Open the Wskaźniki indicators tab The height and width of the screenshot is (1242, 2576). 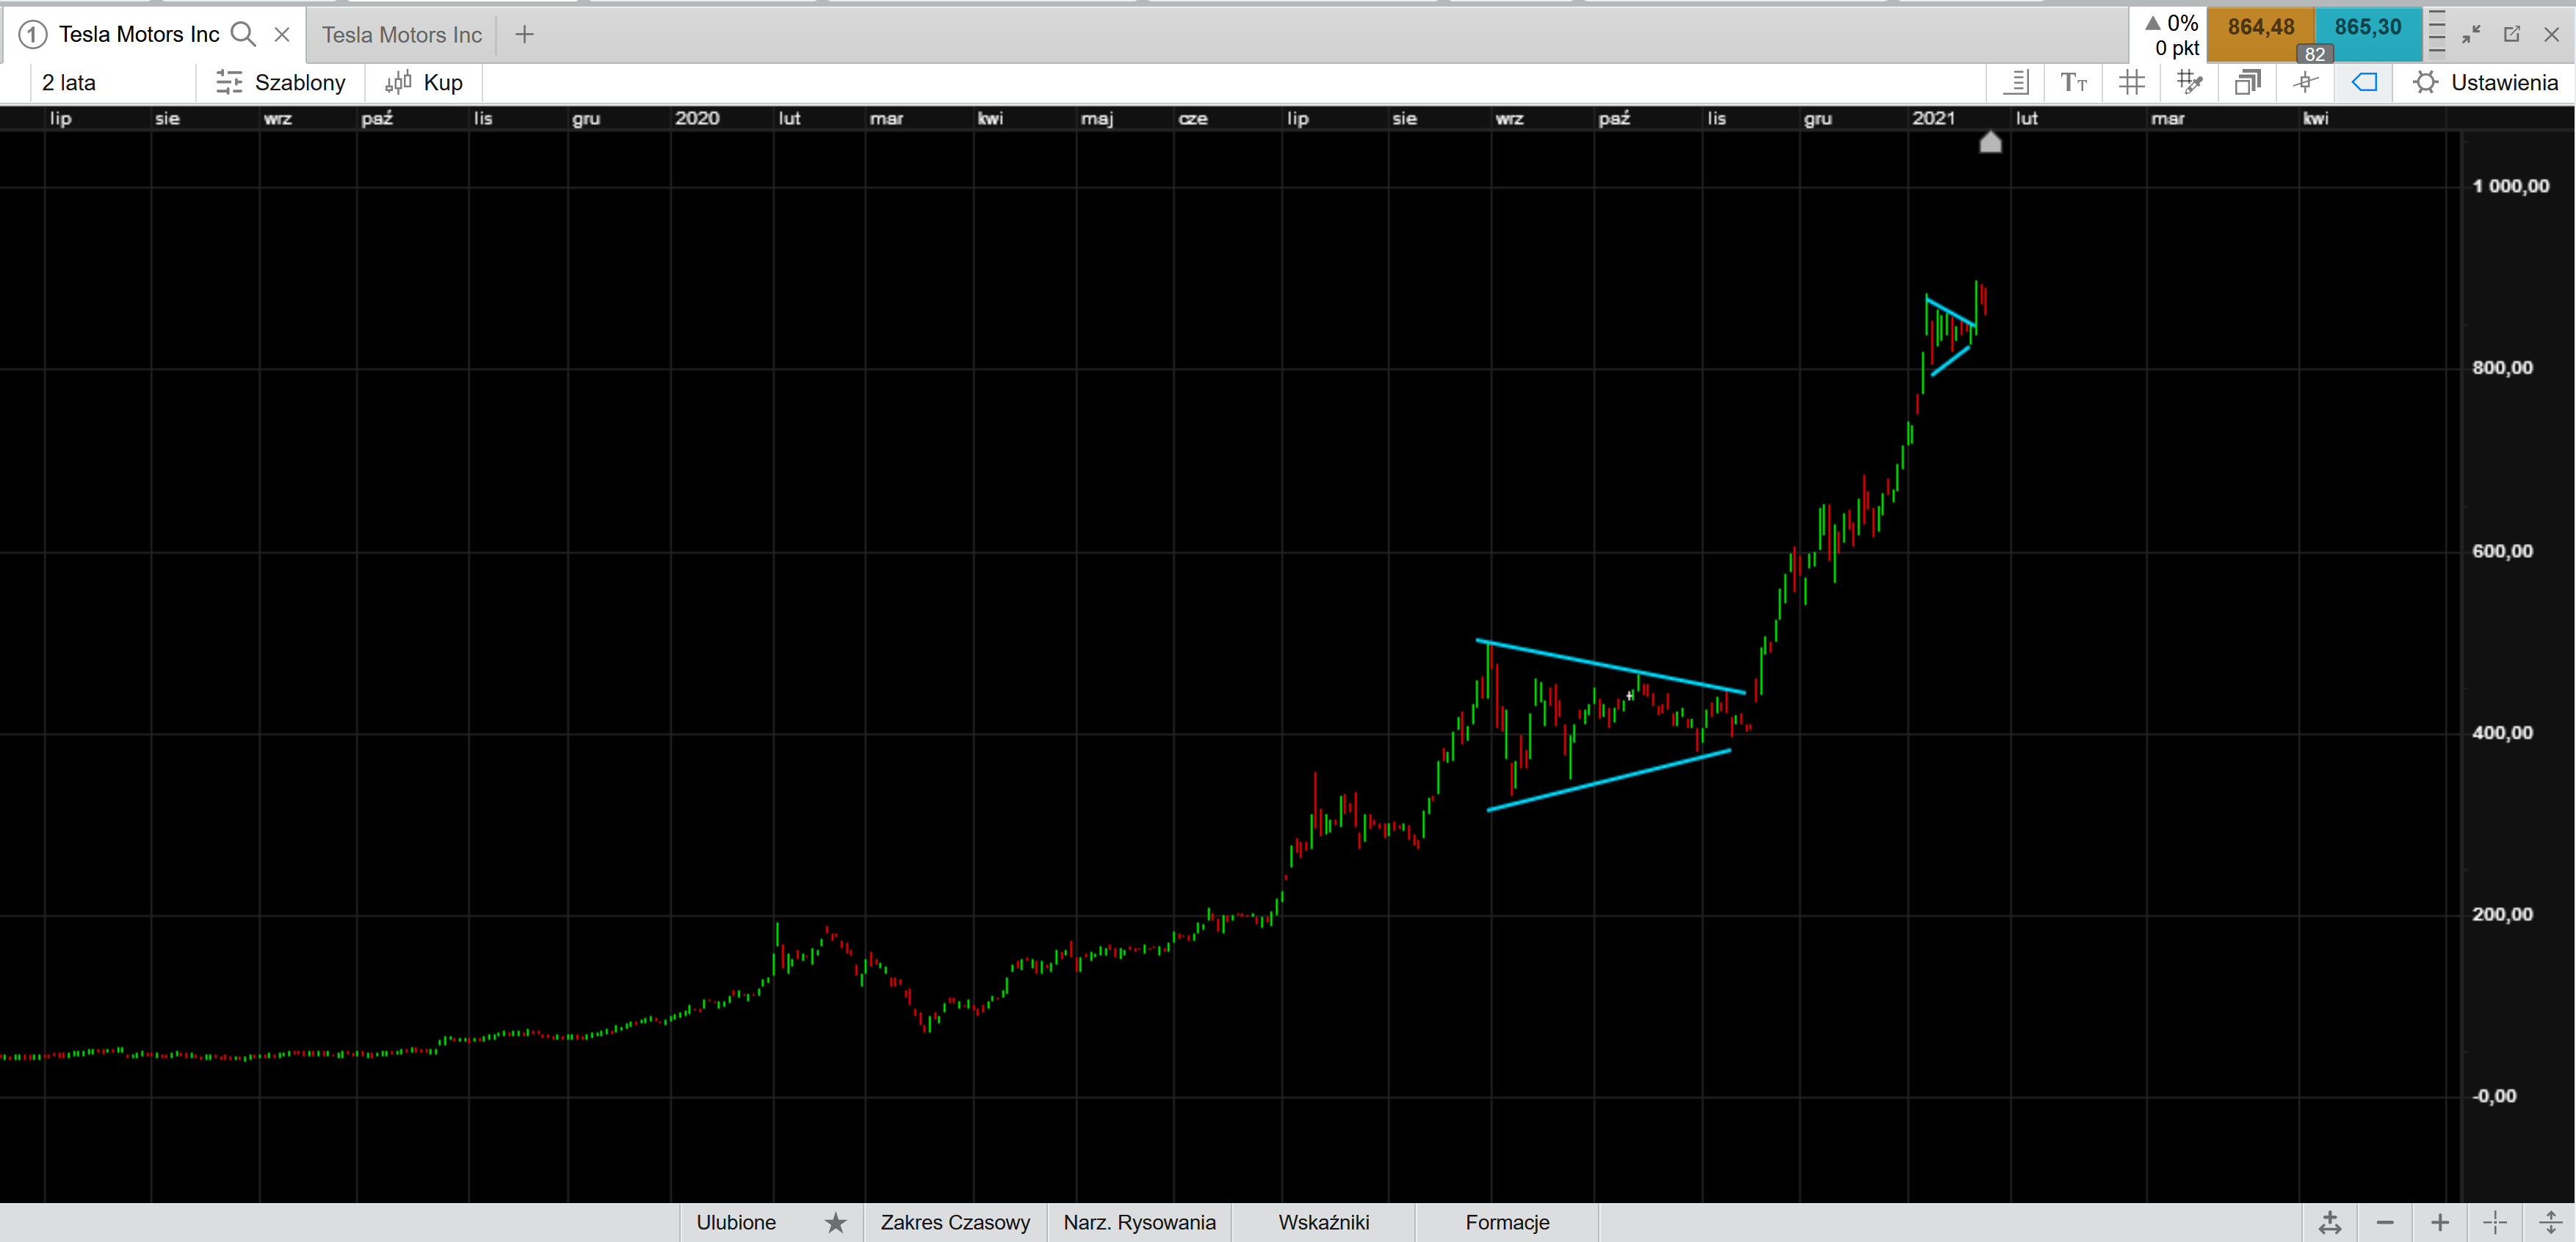pyautogui.click(x=1323, y=1222)
